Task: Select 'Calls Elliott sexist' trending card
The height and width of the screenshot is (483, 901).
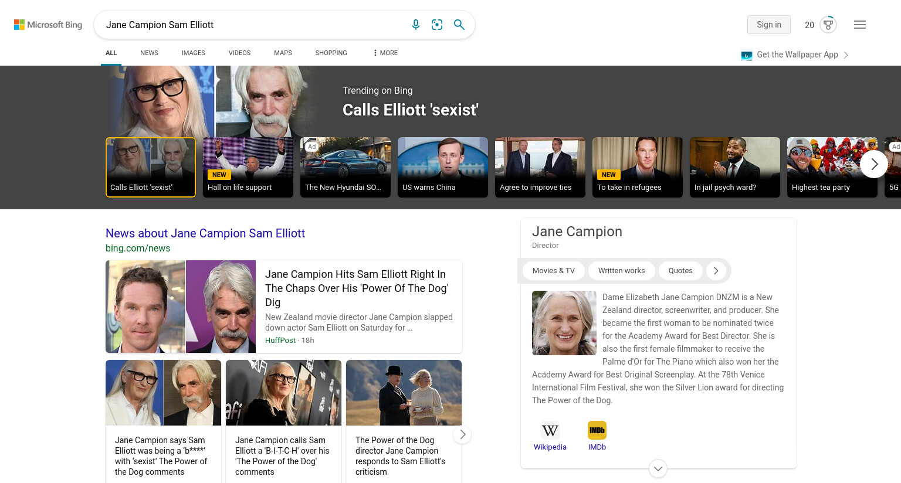Action: click(151, 167)
